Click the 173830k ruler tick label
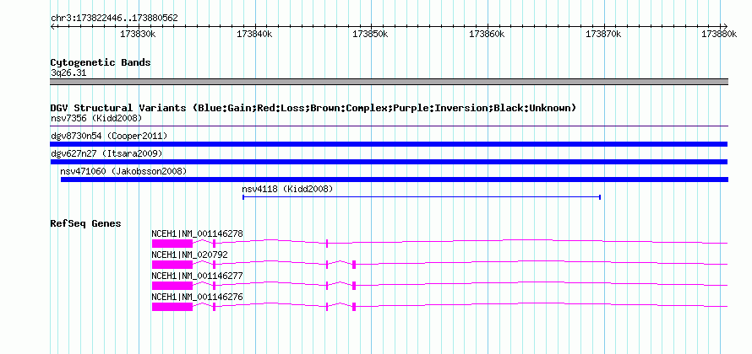 click(138, 34)
